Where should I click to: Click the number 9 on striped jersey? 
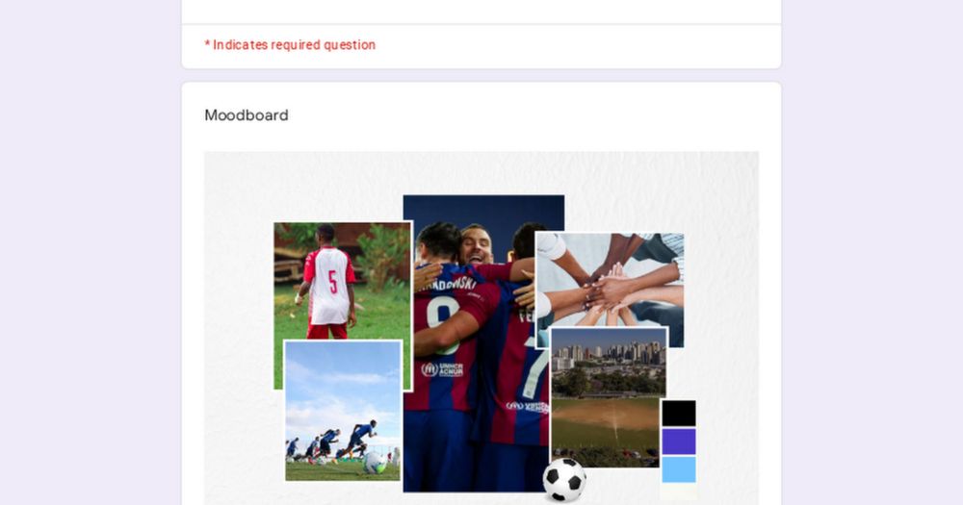click(x=443, y=323)
